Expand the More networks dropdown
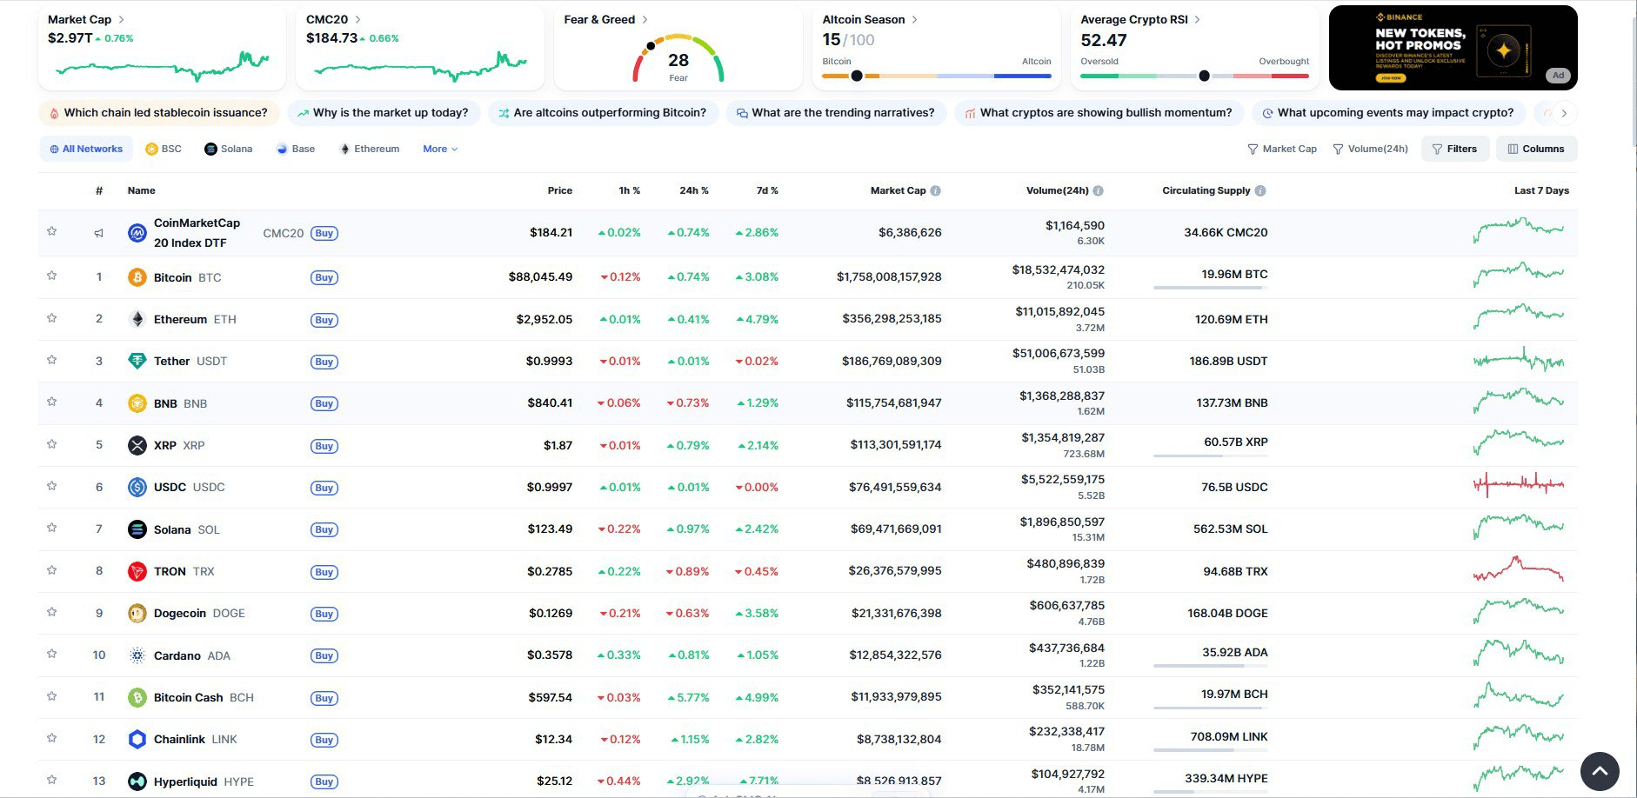1637x798 pixels. [440, 150]
